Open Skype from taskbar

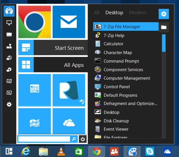click(x=150, y=151)
